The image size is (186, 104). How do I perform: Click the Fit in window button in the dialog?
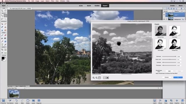pos(108,78)
